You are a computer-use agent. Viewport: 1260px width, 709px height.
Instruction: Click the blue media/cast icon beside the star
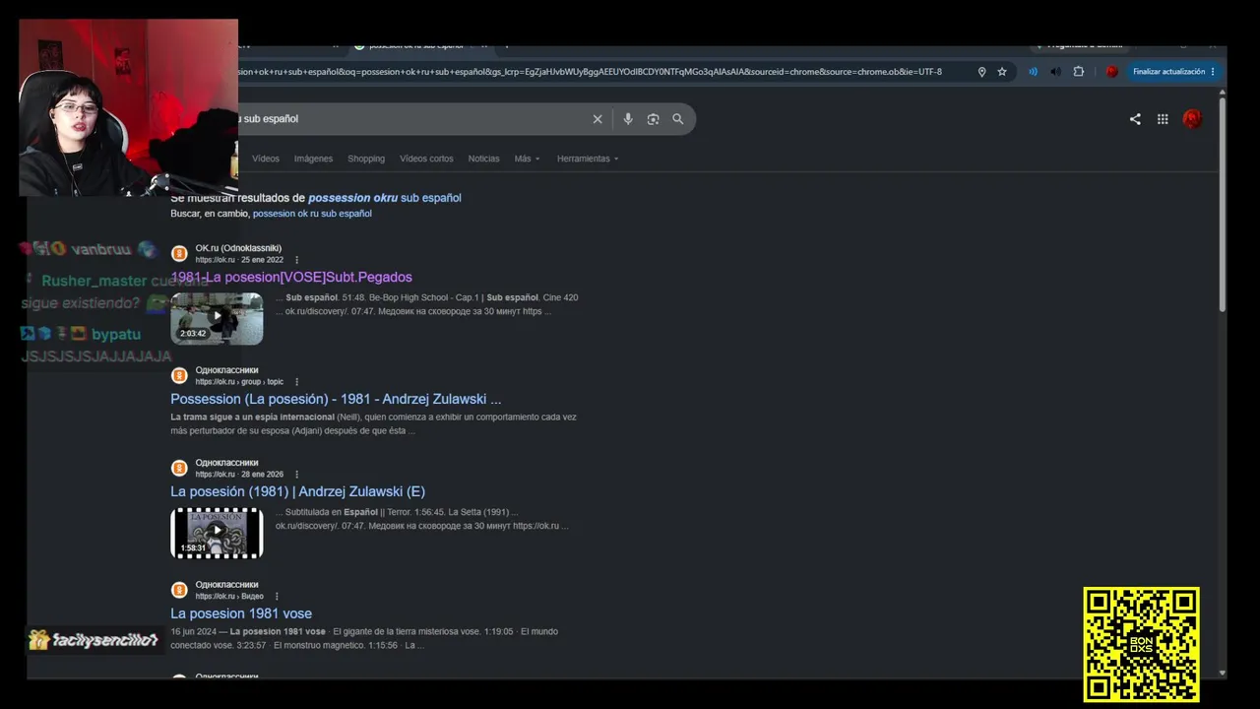[1033, 72]
